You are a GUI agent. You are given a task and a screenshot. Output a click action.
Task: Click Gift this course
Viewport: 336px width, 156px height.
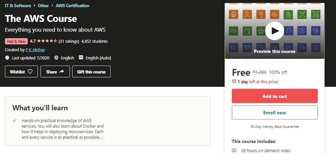click(91, 71)
